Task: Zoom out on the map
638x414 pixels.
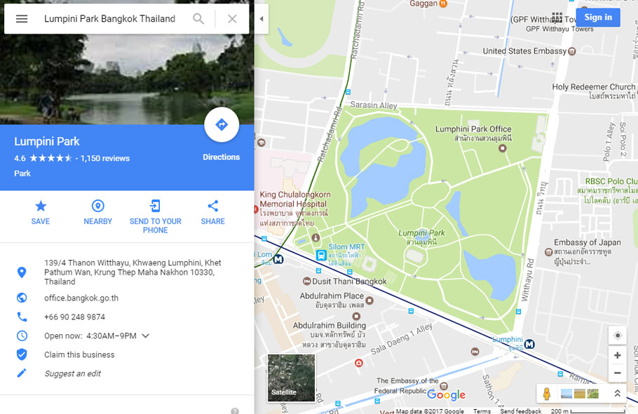Action: (x=617, y=373)
